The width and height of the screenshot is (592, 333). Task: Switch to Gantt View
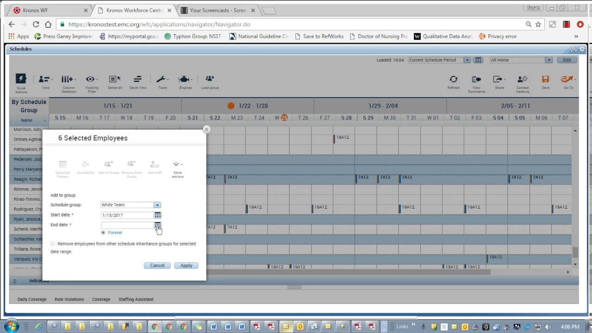click(x=137, y=80)
